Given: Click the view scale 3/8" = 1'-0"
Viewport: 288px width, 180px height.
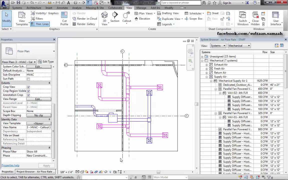Looking at the screenshot, I should [66, 172].
